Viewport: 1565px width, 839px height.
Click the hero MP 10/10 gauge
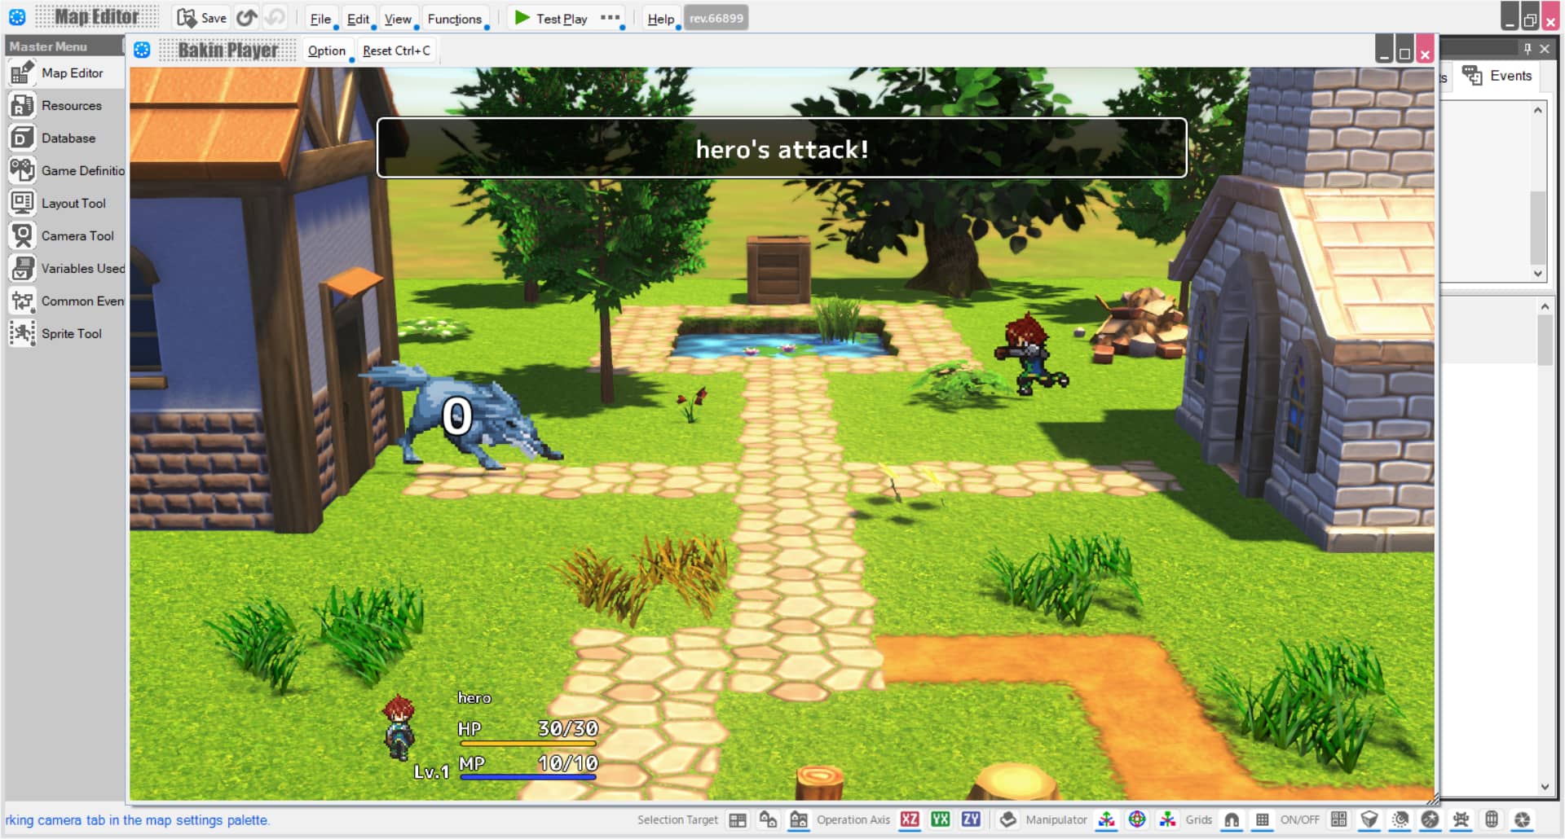(528, 767)
